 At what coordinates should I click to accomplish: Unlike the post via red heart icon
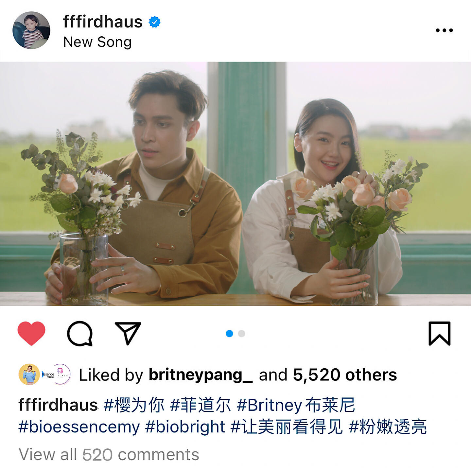point(31,333)
